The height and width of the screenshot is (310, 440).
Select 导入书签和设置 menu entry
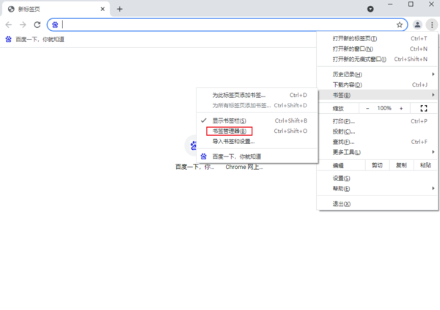[233, 141]
